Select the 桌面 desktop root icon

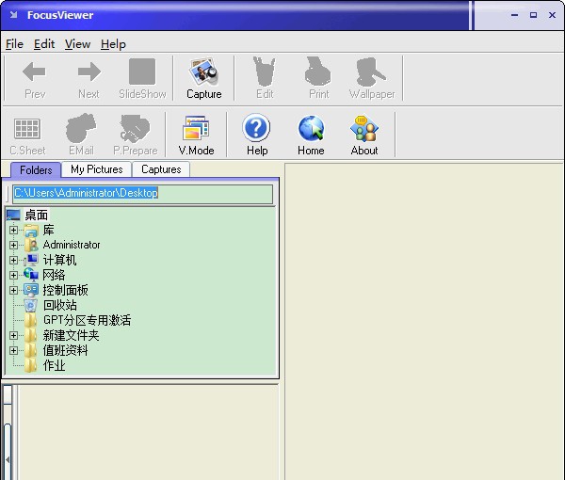13,215
